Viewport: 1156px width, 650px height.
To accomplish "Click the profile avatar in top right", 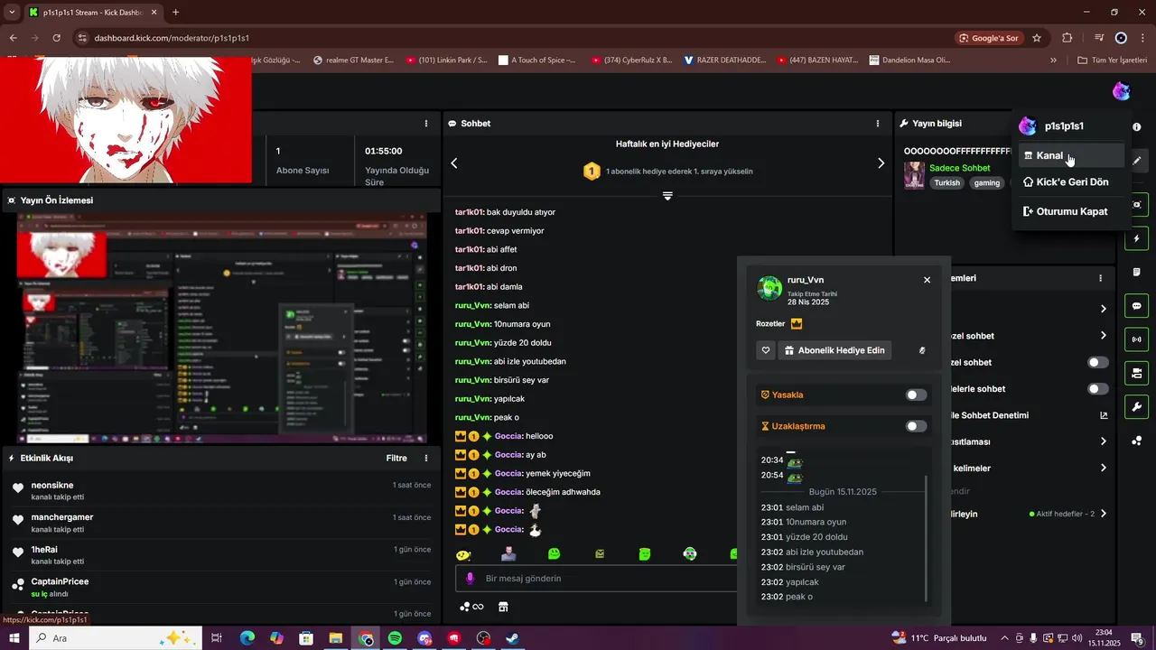I will [1121, 91].
